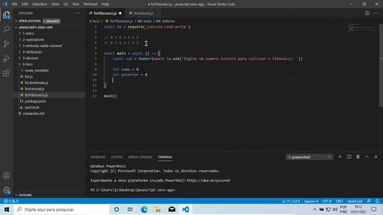Change line endings via CRLF status item
The width and height of the screenshot is (383, 215).
[x=339, y=201]
